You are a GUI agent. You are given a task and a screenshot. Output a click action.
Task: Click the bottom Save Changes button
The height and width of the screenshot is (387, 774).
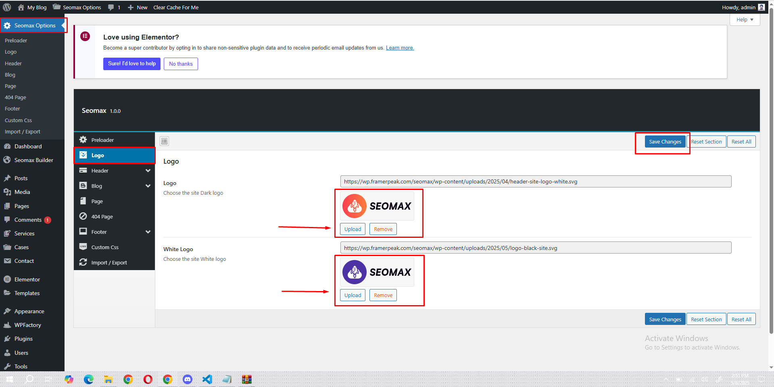pos(665,319)
